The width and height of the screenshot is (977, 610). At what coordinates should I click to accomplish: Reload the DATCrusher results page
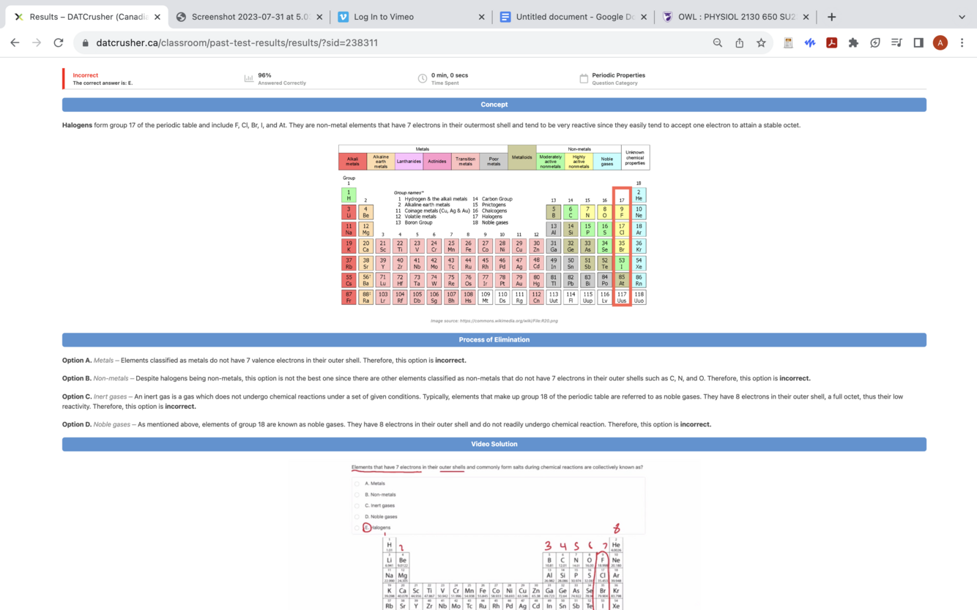(59, 43)
